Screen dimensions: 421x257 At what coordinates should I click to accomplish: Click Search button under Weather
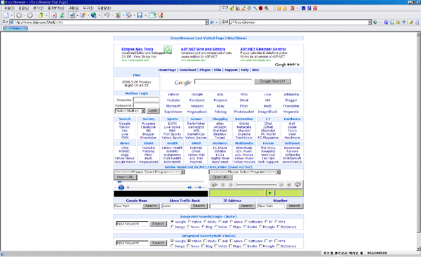[295, 206]
